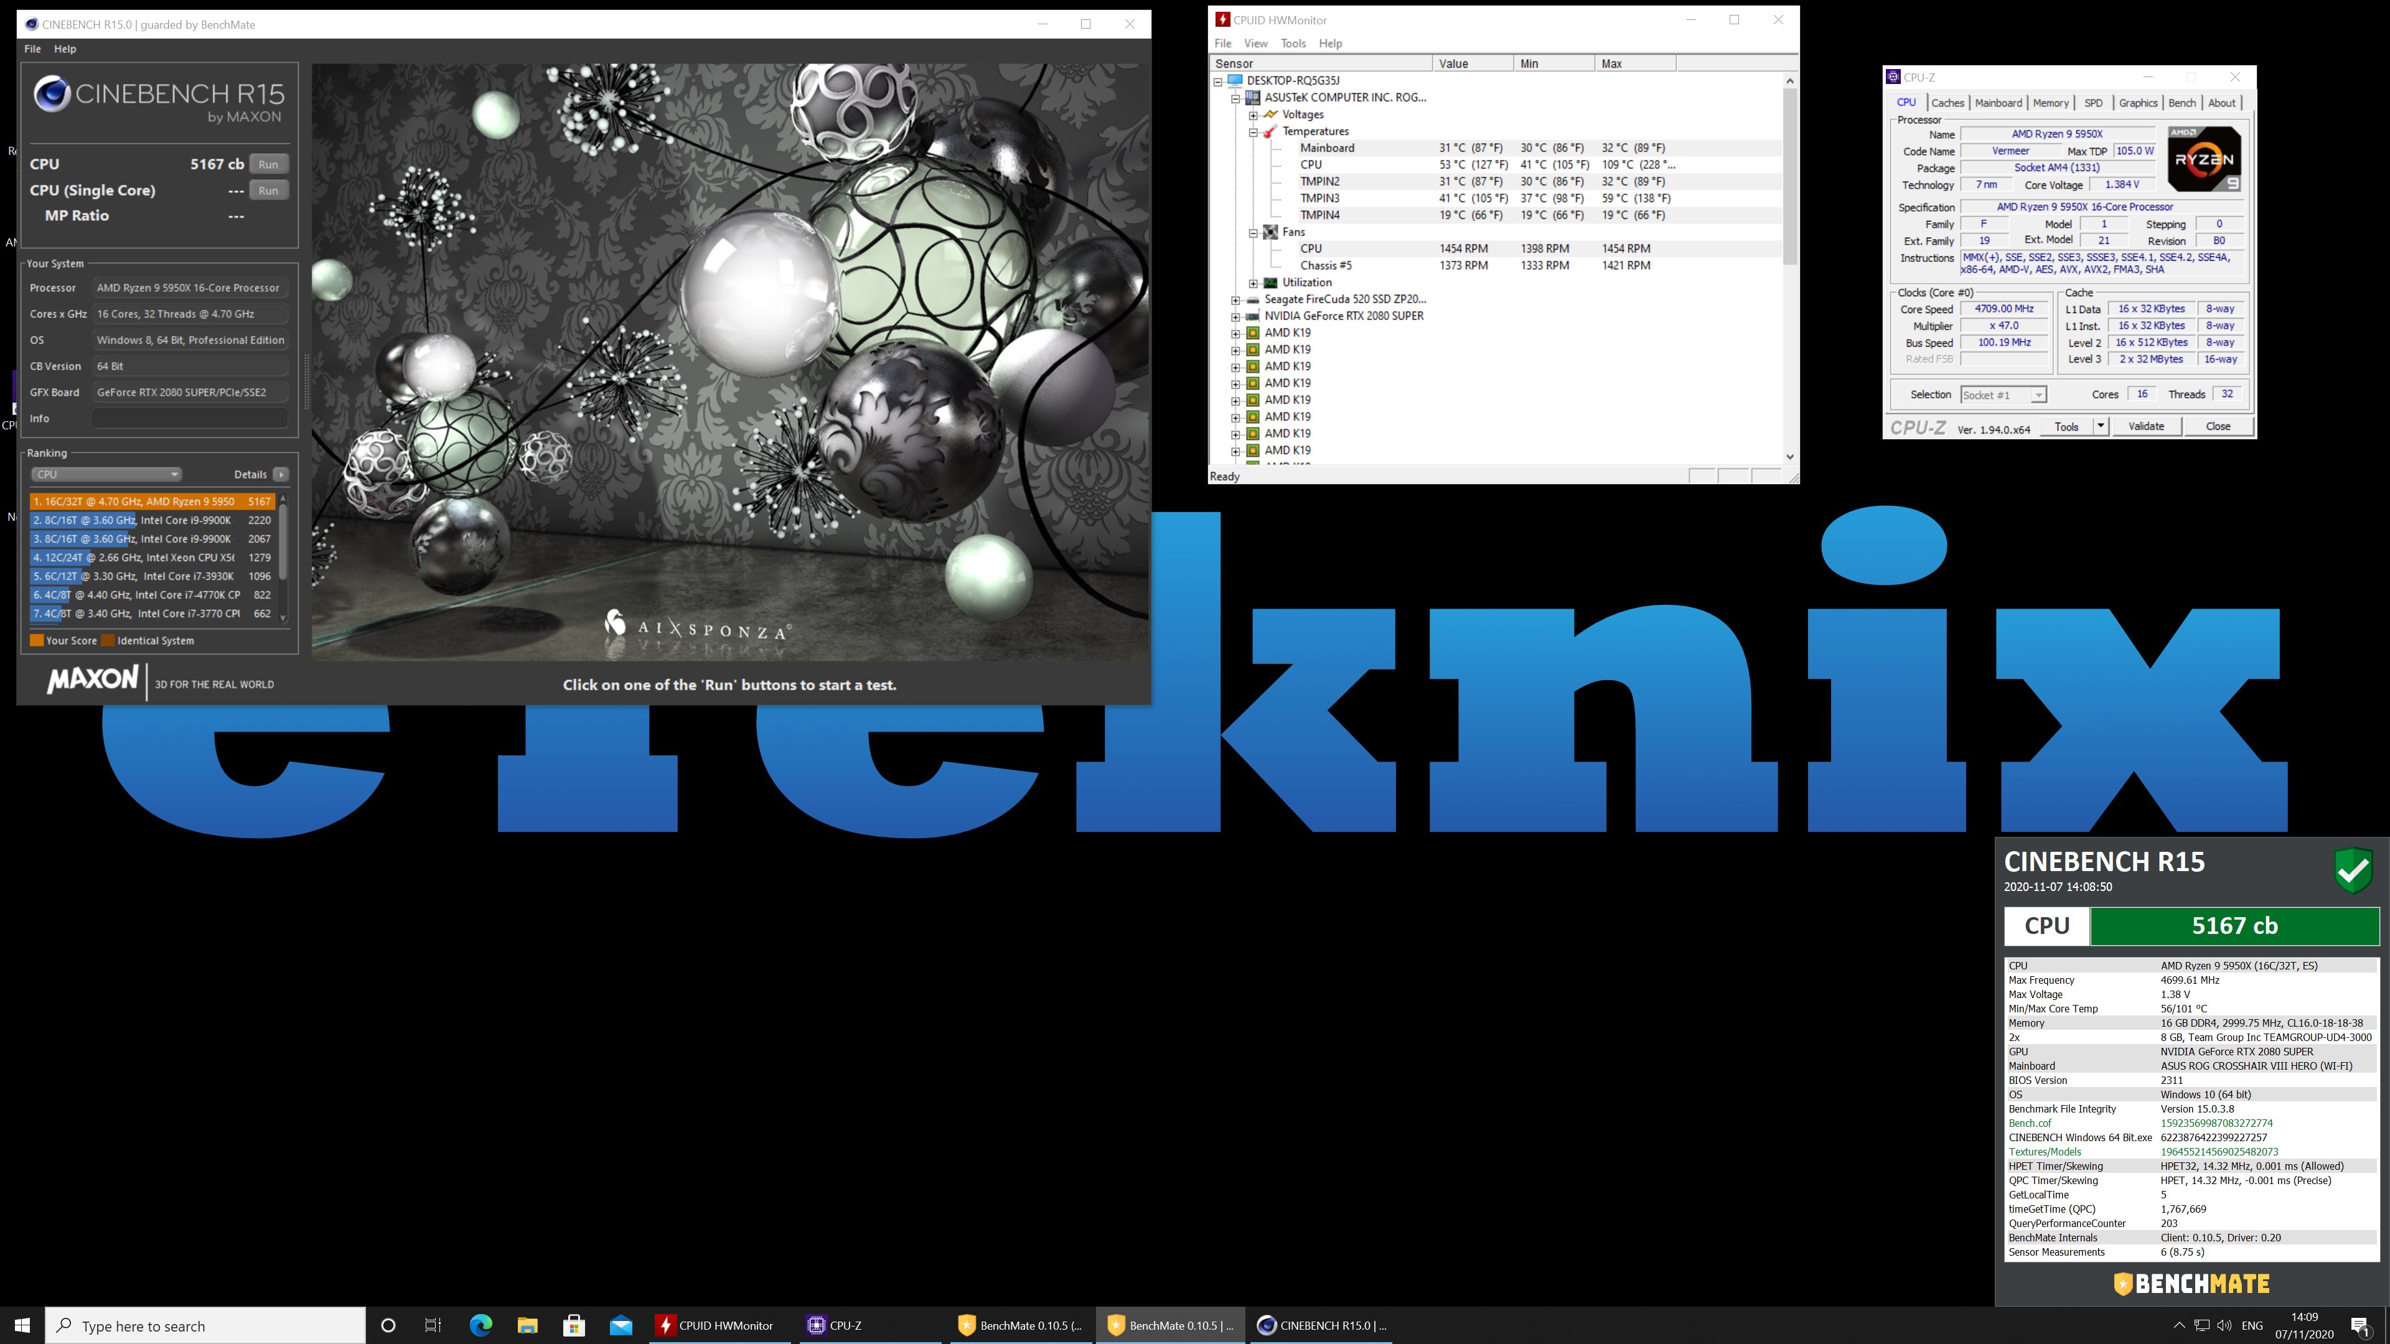The height and width of the screenshot is (1344, 2390).
Task: Open Task View on the taskbar
Action: pyautogui.click(x=433, y=1325)
